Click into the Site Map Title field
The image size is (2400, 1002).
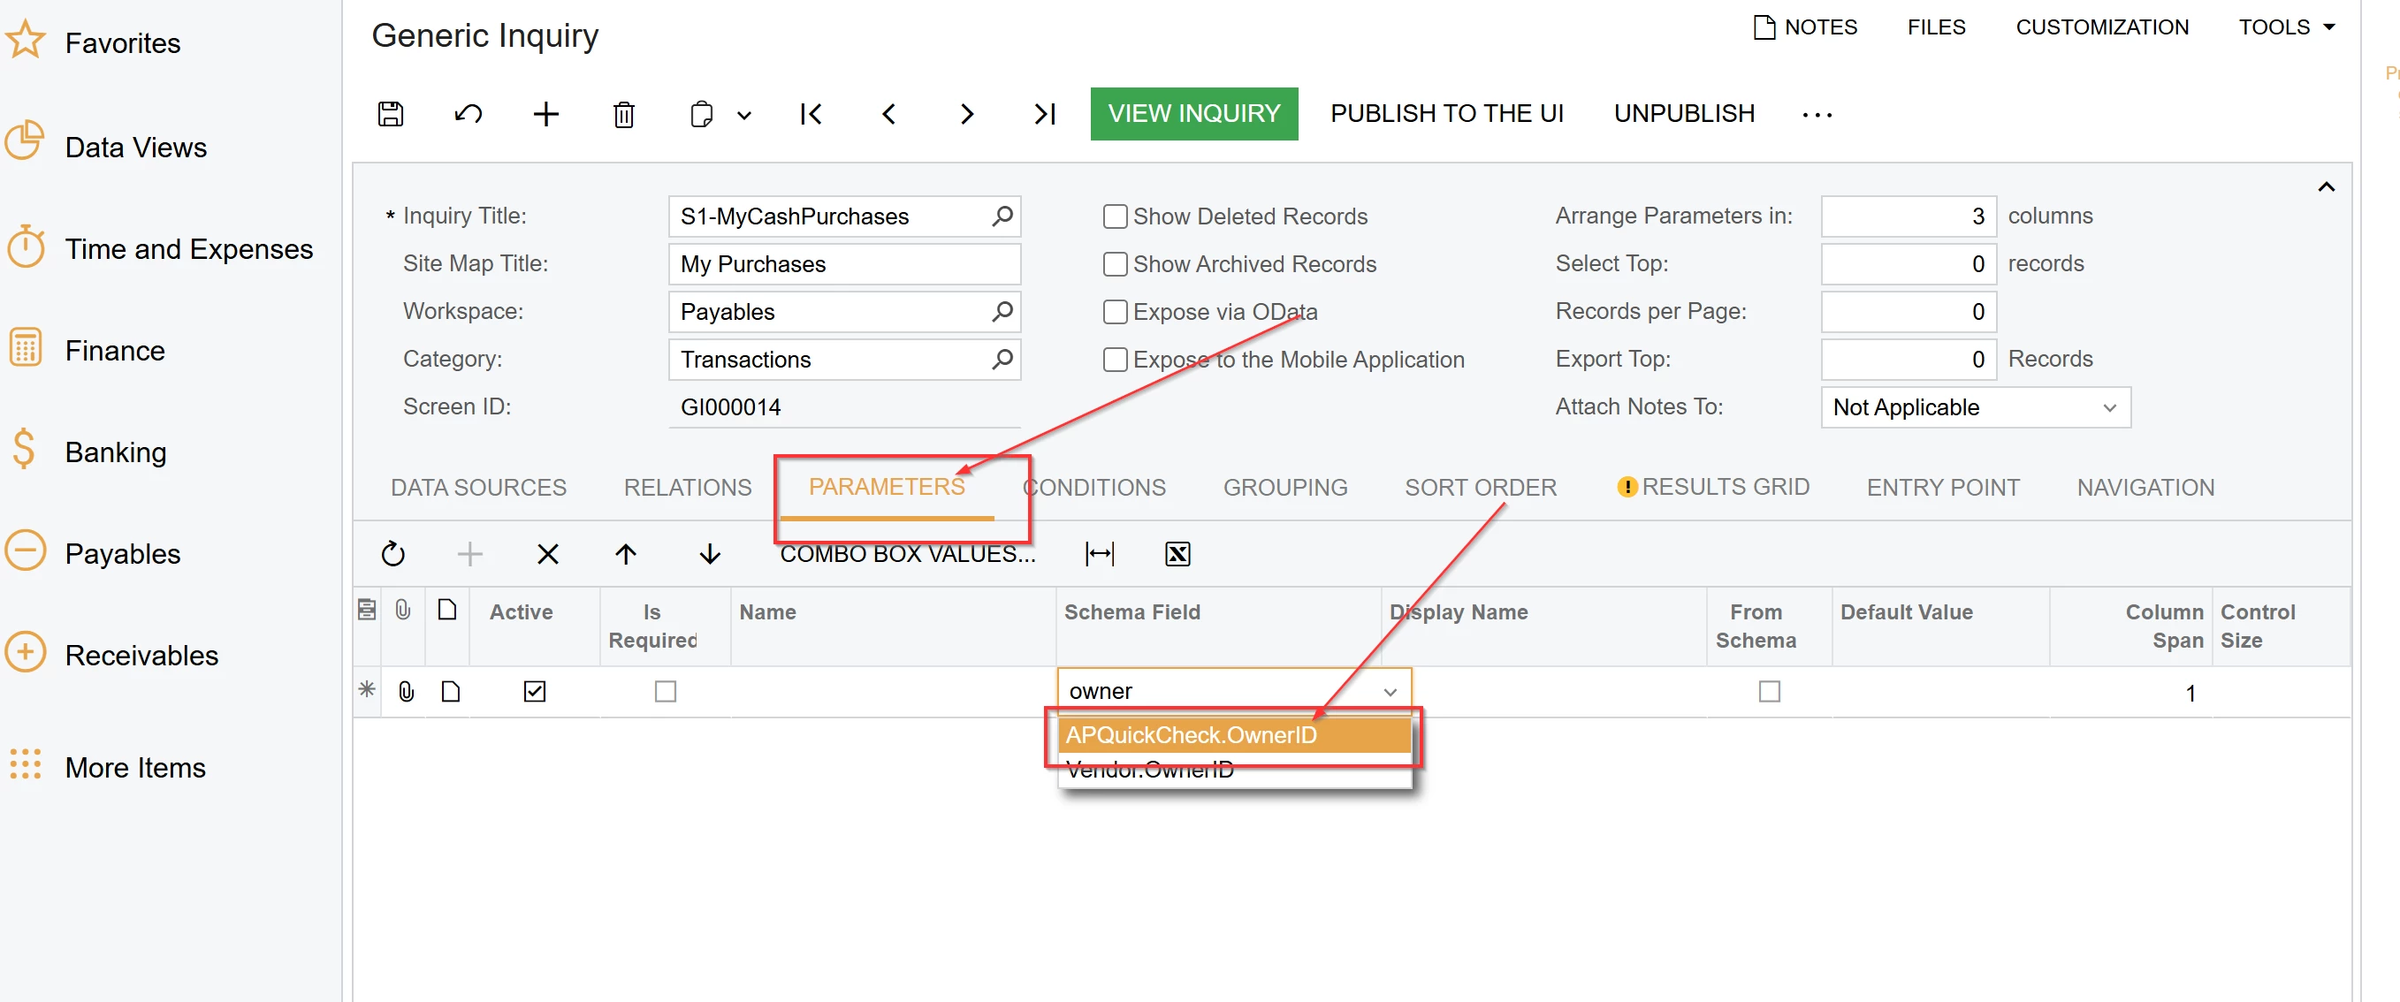(843, 264)
